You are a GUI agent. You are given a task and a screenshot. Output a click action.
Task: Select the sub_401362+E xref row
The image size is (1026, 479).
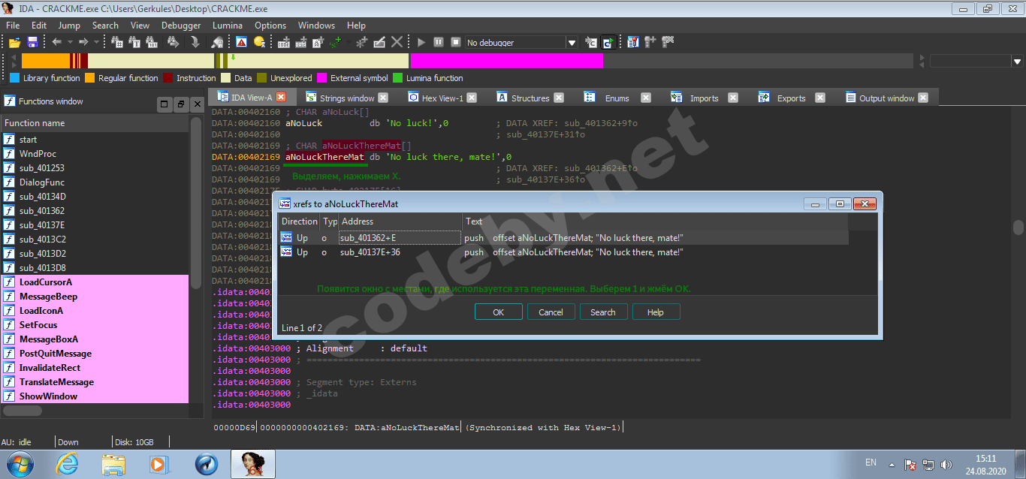(563, 238)
